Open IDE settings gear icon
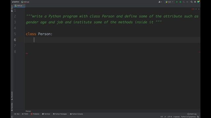Screen dimensions: 211x118 click(x=195, y=2)
